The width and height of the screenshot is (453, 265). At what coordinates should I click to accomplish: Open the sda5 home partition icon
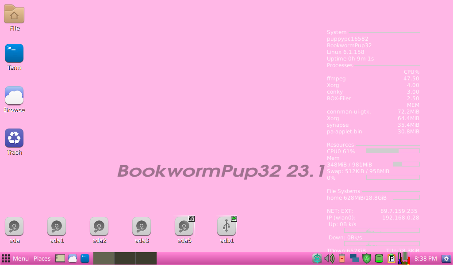[x=184, y=227]
